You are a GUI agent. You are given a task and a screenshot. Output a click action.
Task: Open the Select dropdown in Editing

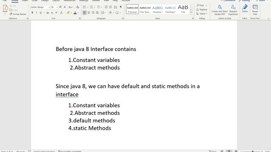pyautogui.click(x=202, y=14)
